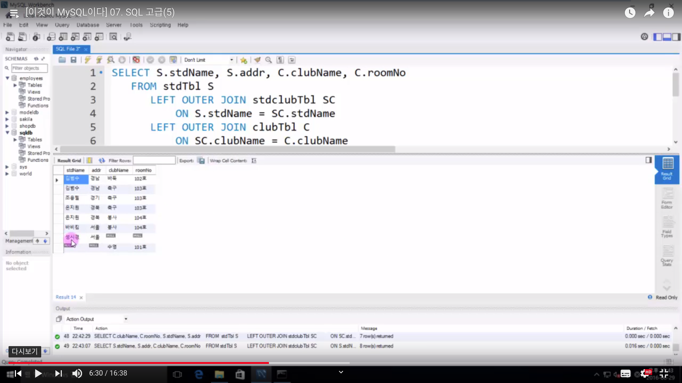The width and height of the screenshot is (682, 383).
Task: Rollback transaction cancel icon
Action: coord(162,60)
